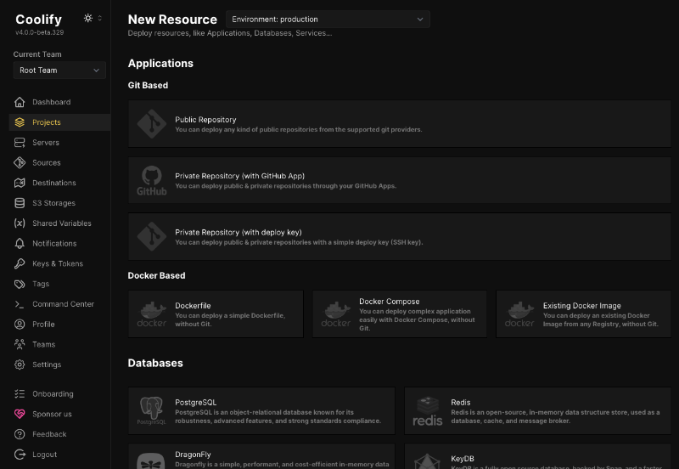Click the Projects layers icon

[20, 122]
